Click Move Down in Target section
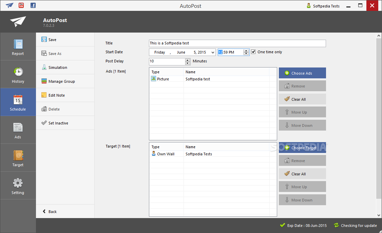The width and height of the screenshot is (382, 233). [302, 200]
